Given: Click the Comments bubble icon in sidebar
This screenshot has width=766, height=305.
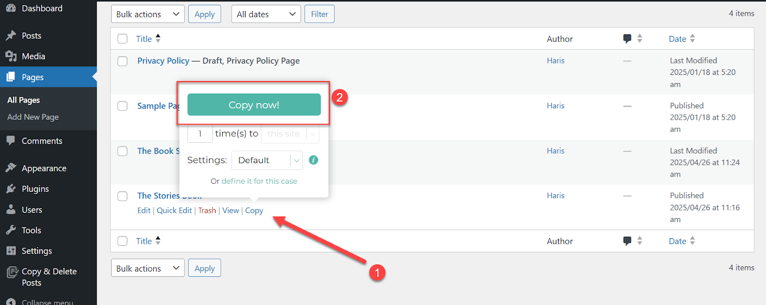Looking at the screenshot, I should [x=11, y=141].
